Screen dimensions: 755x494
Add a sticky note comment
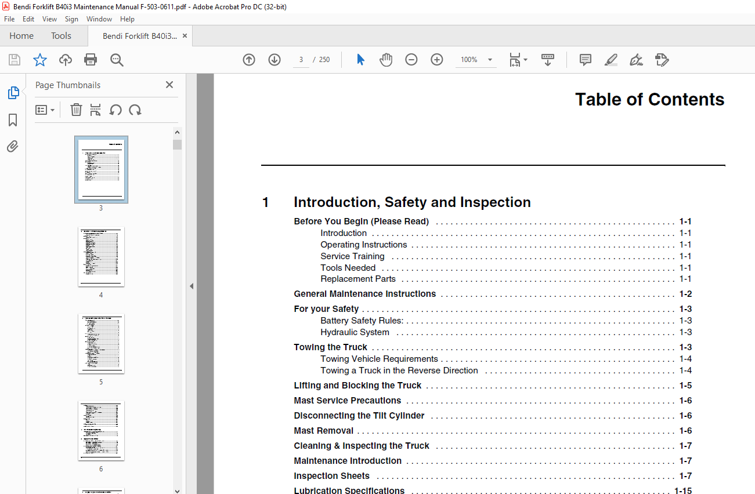[x=586, y=60]
